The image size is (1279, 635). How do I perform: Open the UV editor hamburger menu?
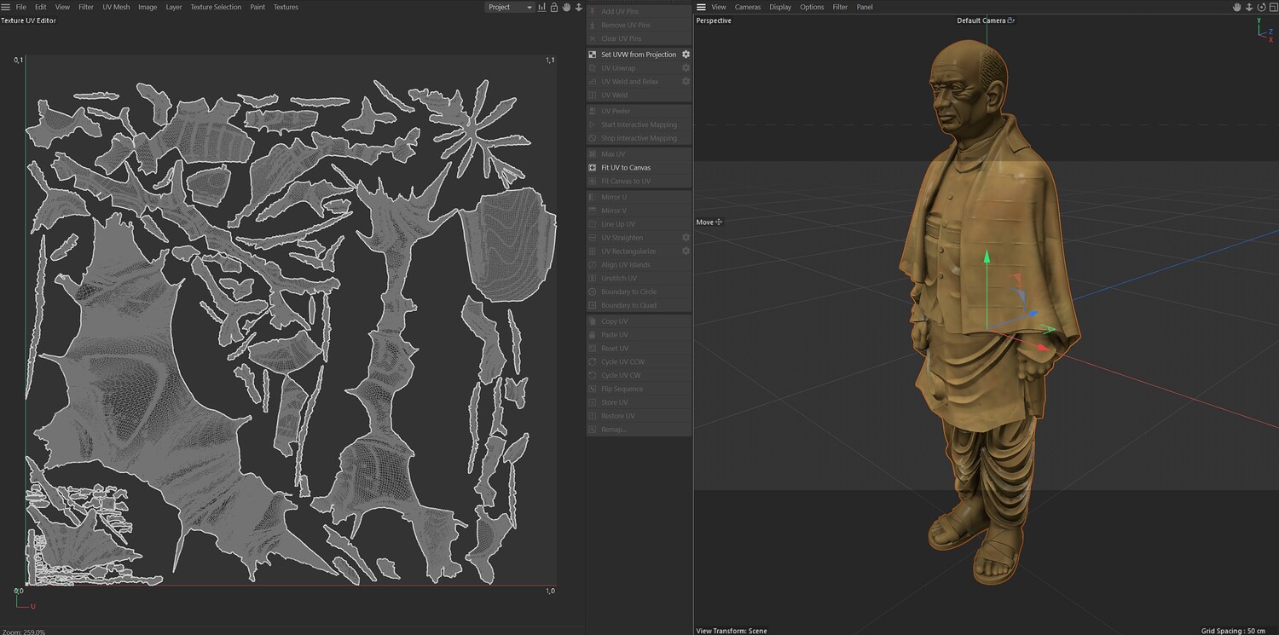coord(6,7)
